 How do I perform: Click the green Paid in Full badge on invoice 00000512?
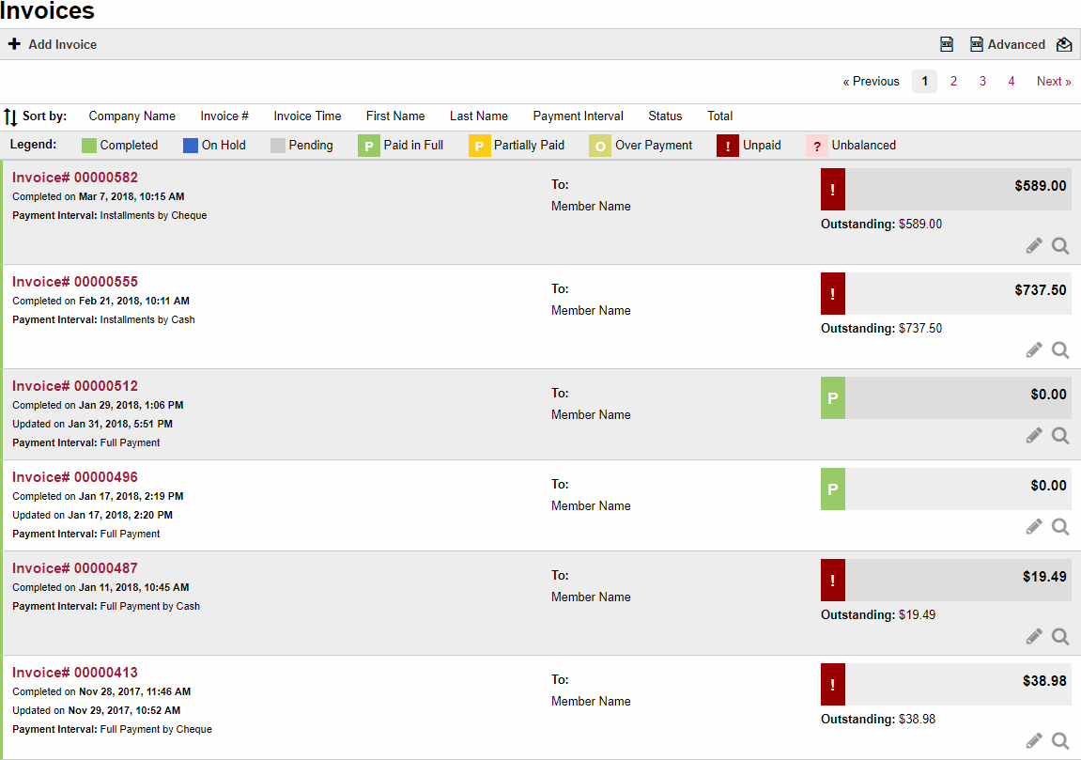[833, 398]
